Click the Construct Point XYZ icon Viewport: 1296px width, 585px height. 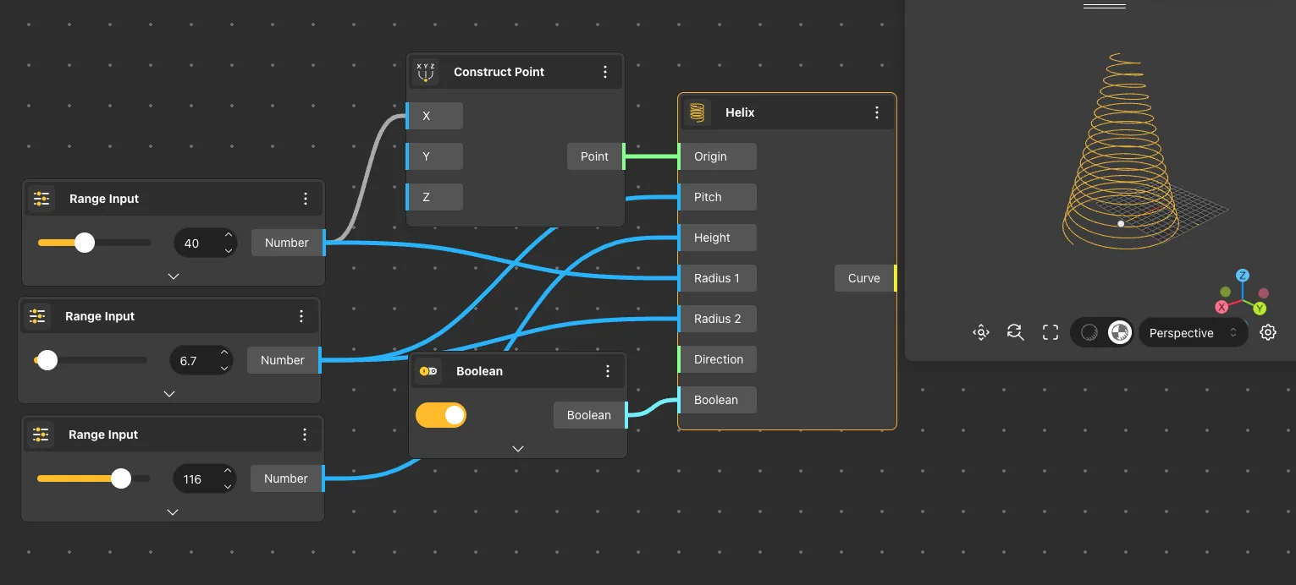pyautogui.click(x=426, y=73)
